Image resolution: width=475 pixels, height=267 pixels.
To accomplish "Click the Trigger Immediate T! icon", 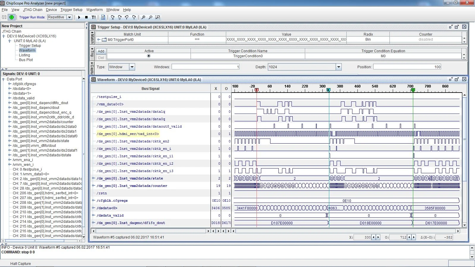I will 94,17.
